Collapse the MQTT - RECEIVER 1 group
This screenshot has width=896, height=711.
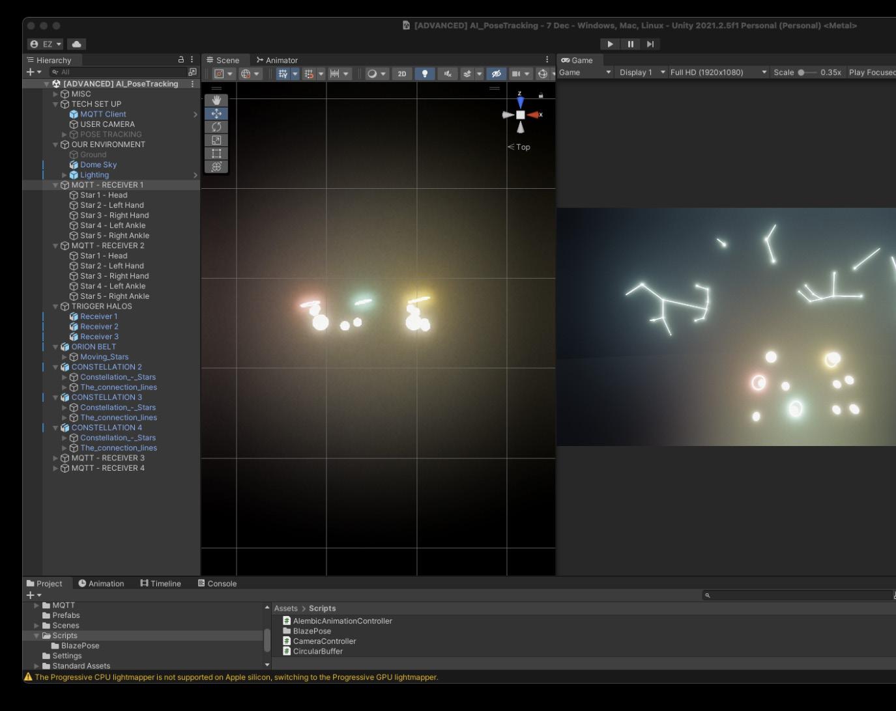click(55, 185)
